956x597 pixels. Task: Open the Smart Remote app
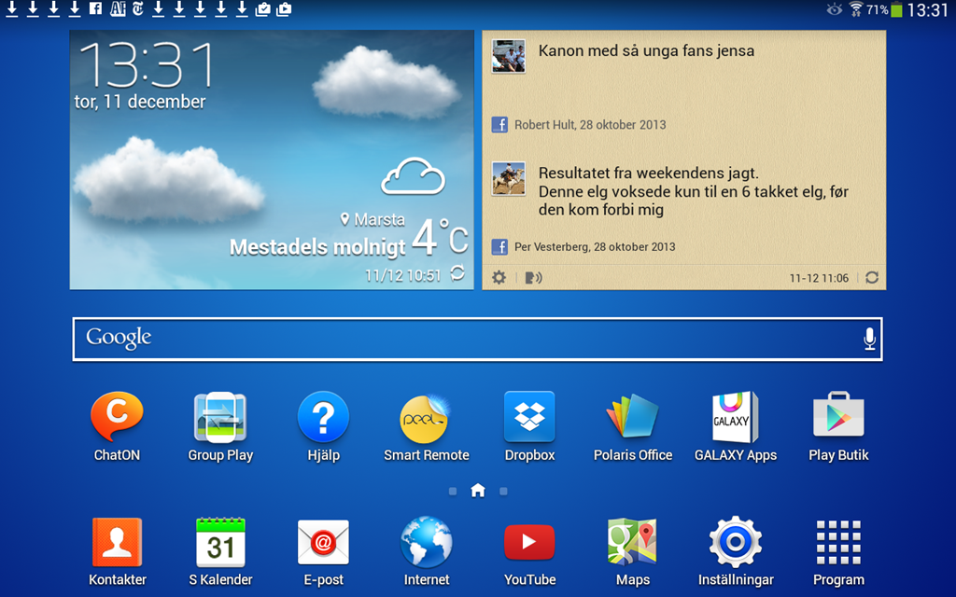pos(426,418)
